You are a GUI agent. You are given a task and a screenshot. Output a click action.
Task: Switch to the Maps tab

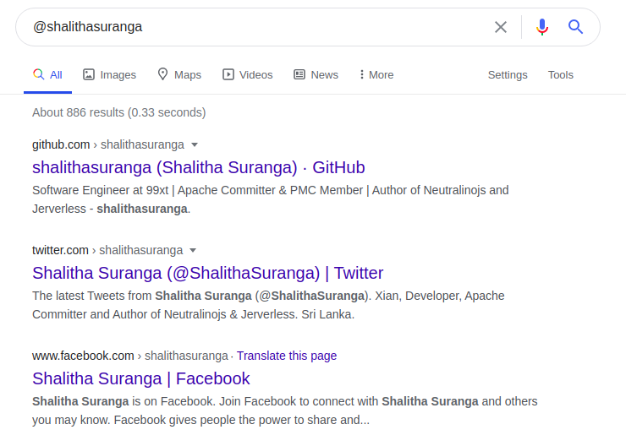pos(179,75)
